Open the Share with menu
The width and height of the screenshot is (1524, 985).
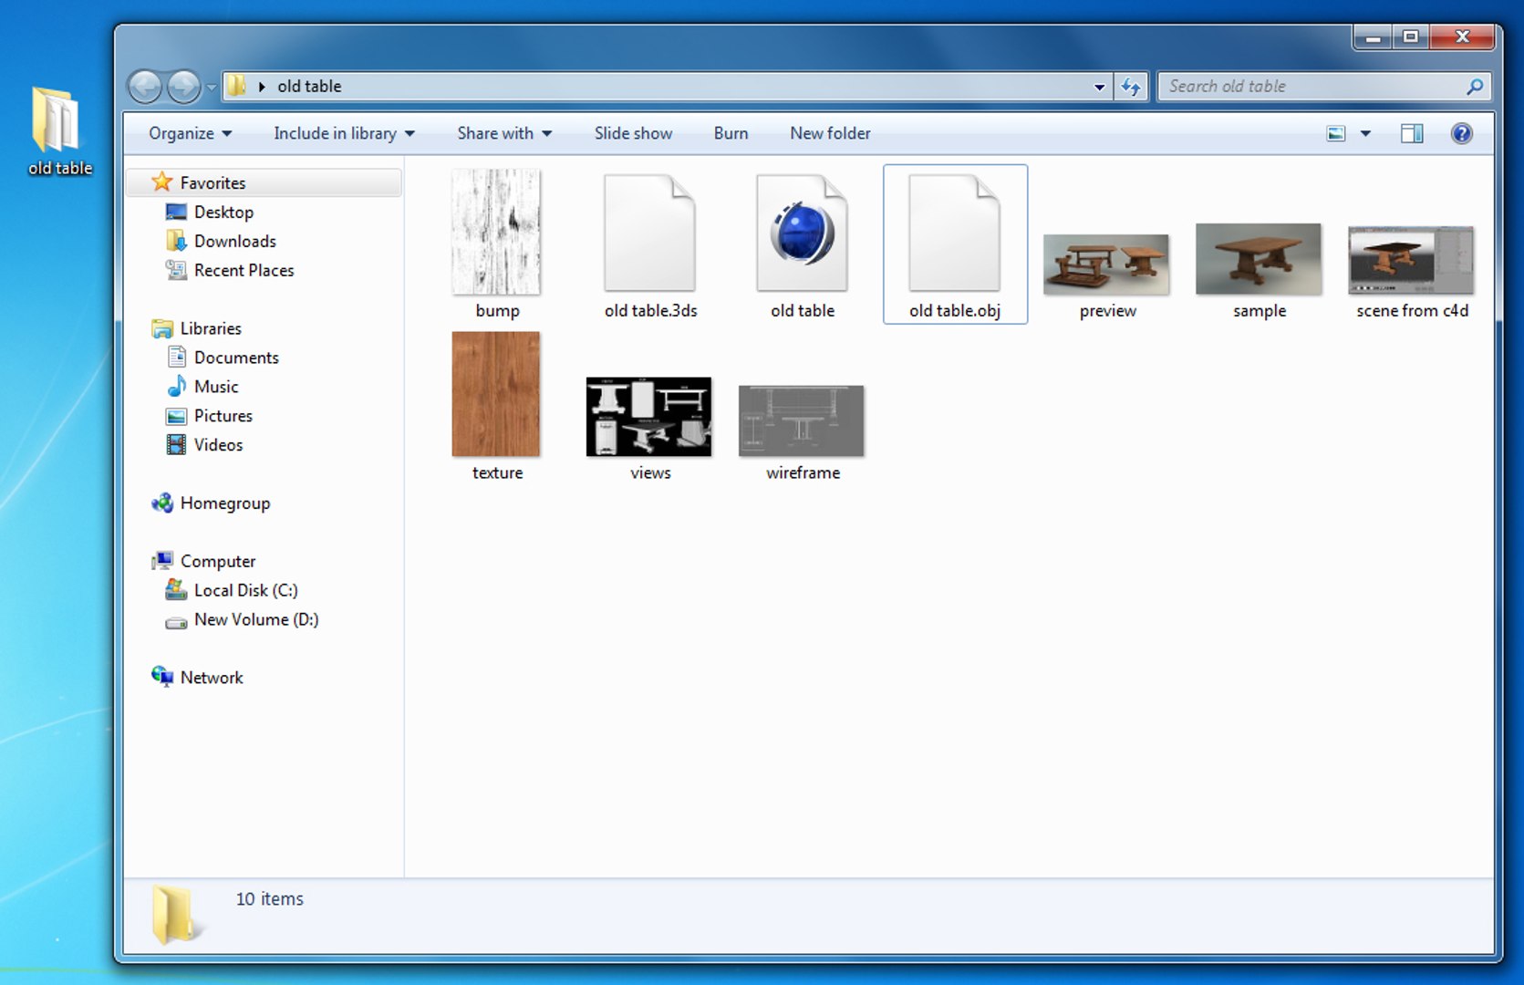(504, 133)
